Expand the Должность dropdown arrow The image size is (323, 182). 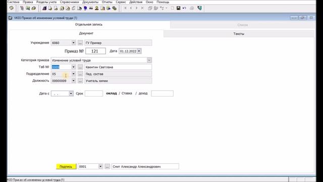[x=73, y=81]
